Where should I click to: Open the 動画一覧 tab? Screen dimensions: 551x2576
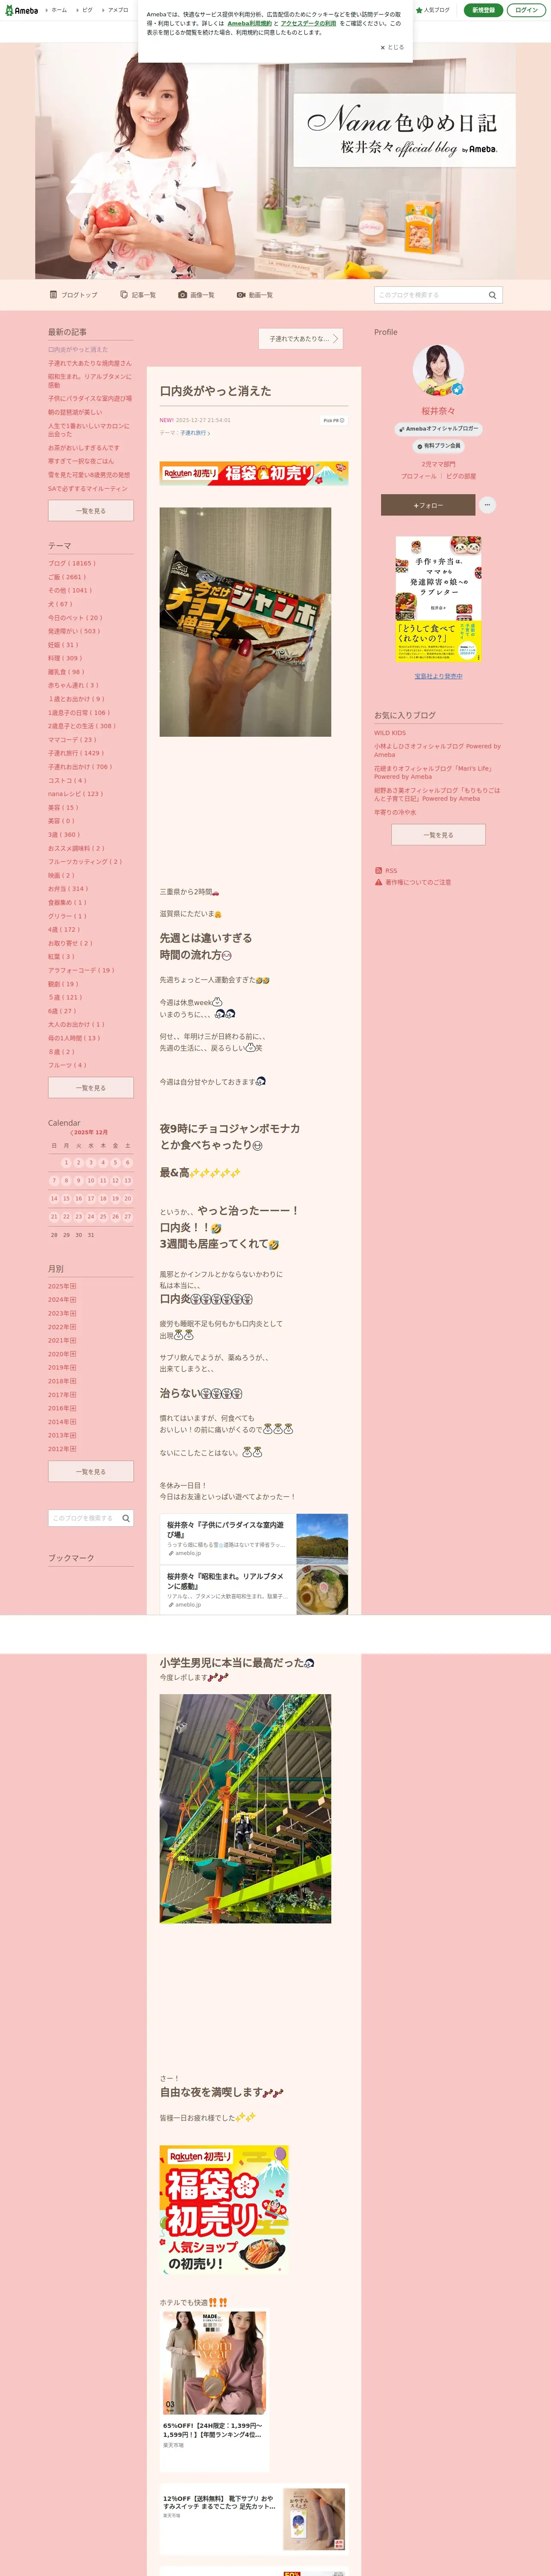click(255, 295)
